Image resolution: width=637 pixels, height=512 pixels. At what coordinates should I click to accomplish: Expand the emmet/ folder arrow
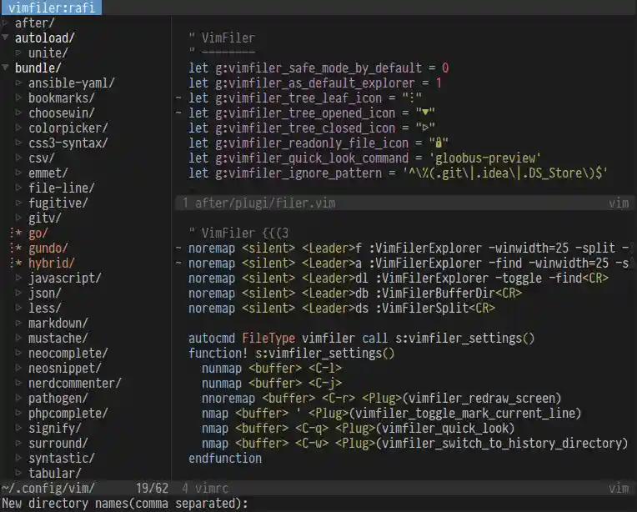pos(18,173)
